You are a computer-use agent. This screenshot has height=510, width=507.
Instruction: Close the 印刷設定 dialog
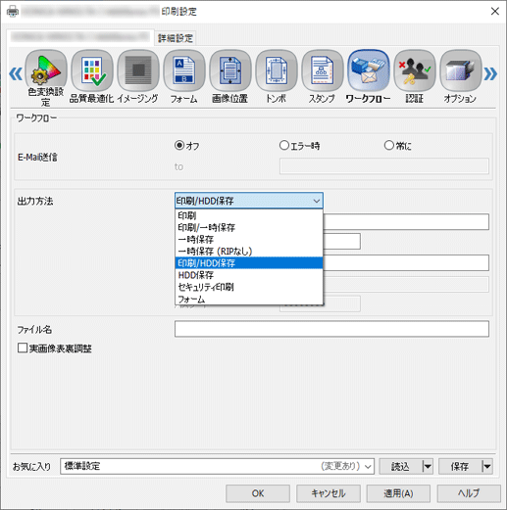pyautogui.click(x=495, y=11)
